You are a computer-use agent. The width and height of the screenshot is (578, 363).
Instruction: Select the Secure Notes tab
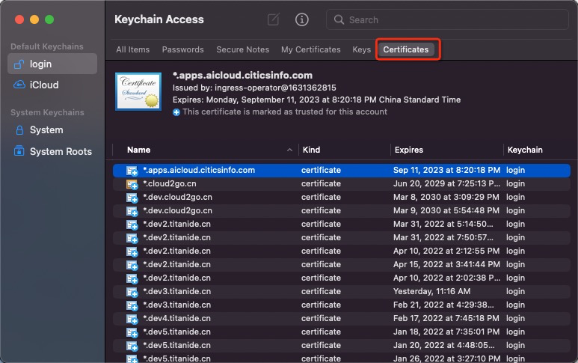(242, 50)
